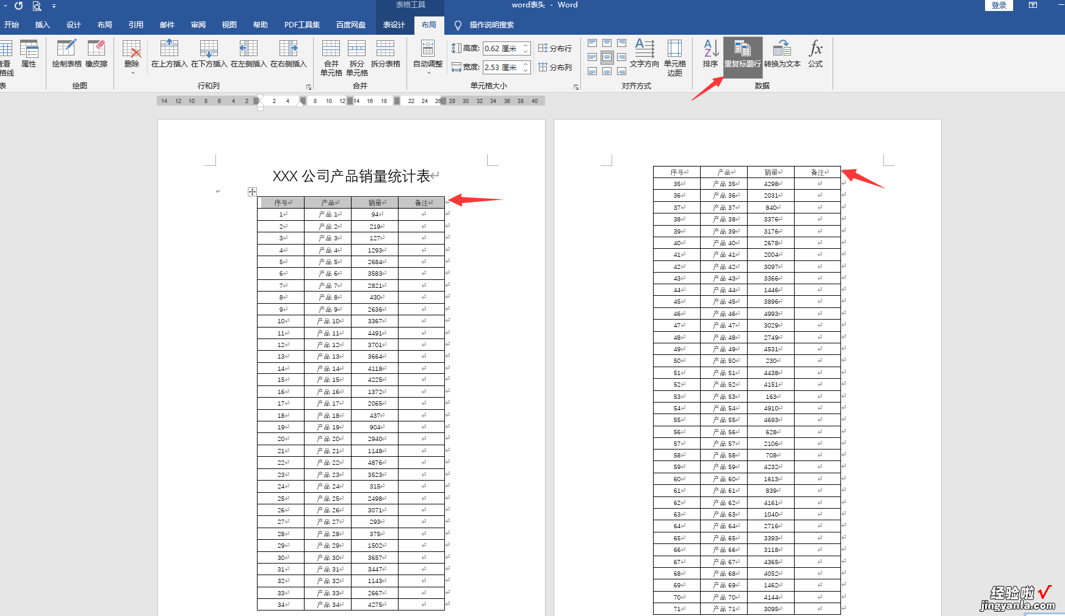The height and width of the screenshot is (616, 1065).
Task: Switch to the 视图 View tab
Action: coord(229,25)
